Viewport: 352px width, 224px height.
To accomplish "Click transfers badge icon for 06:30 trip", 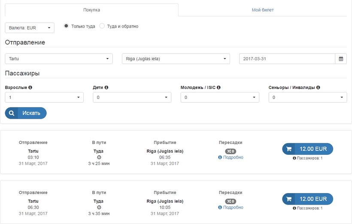I will point(231,201).
